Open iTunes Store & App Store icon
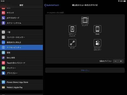Screen dimensions: 127x95 [x=3, y=82]
